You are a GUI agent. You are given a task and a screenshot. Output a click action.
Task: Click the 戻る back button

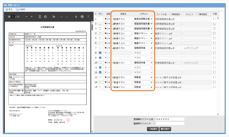(x=8, y=9)
